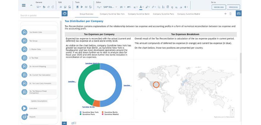Toggle Sunshine Paris legend entry
Viewport: 261px width, 125px height.
[87, 114]
